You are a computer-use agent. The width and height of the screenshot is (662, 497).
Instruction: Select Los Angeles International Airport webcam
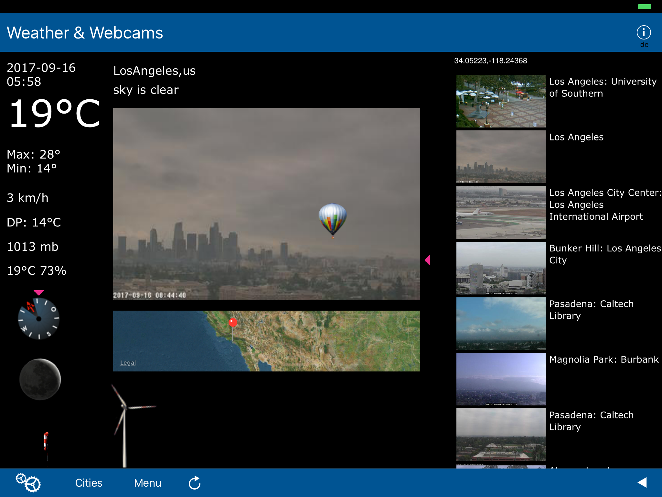pos(501,212)
